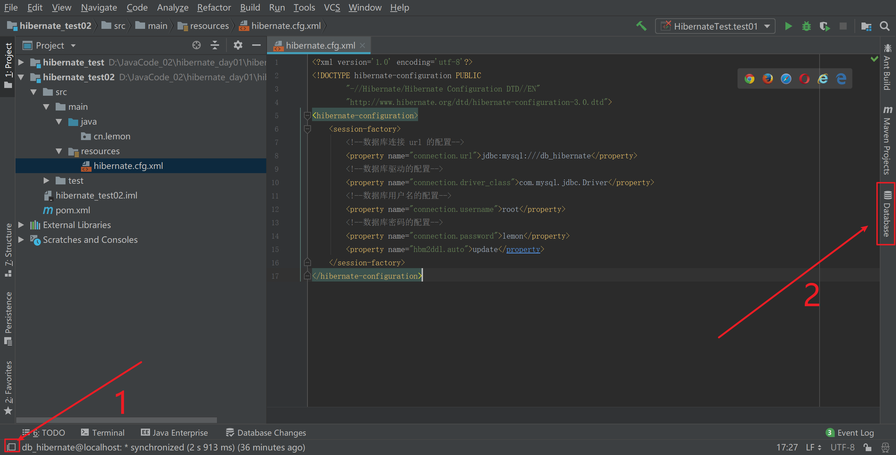This screenshot has width=896, height=455.
Task: Click the Run with Coverage icon
Action: (x=825, y=26)
